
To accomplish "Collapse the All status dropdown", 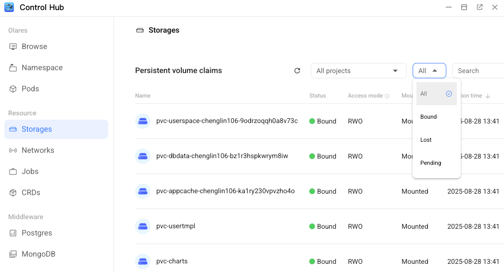I will (x=429, y=71).
